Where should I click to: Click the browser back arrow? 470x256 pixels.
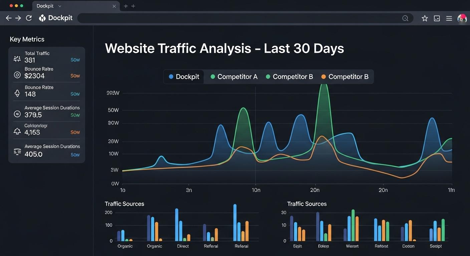pyautogui.click(x=8, y=18)
